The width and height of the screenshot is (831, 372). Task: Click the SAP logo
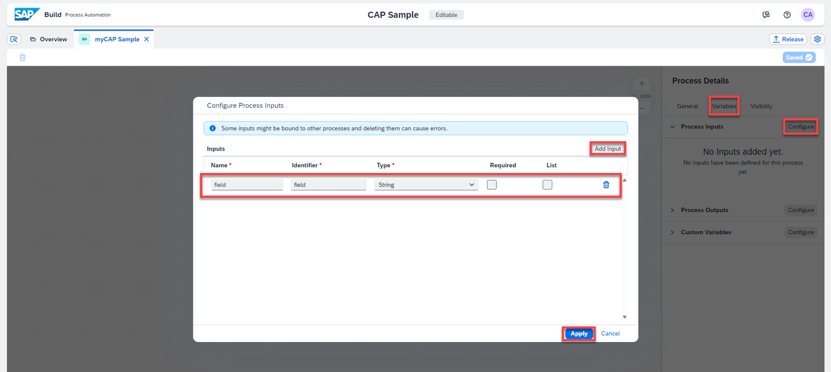27,14
